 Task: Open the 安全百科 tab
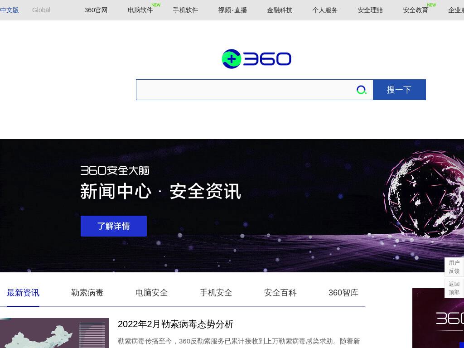[280, 293]
